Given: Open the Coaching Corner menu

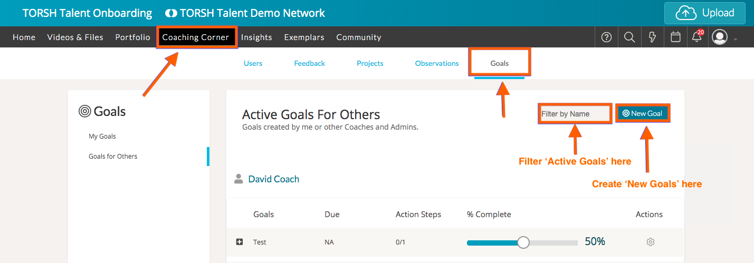Looking at the screenshot, I should tap(196, 37).
